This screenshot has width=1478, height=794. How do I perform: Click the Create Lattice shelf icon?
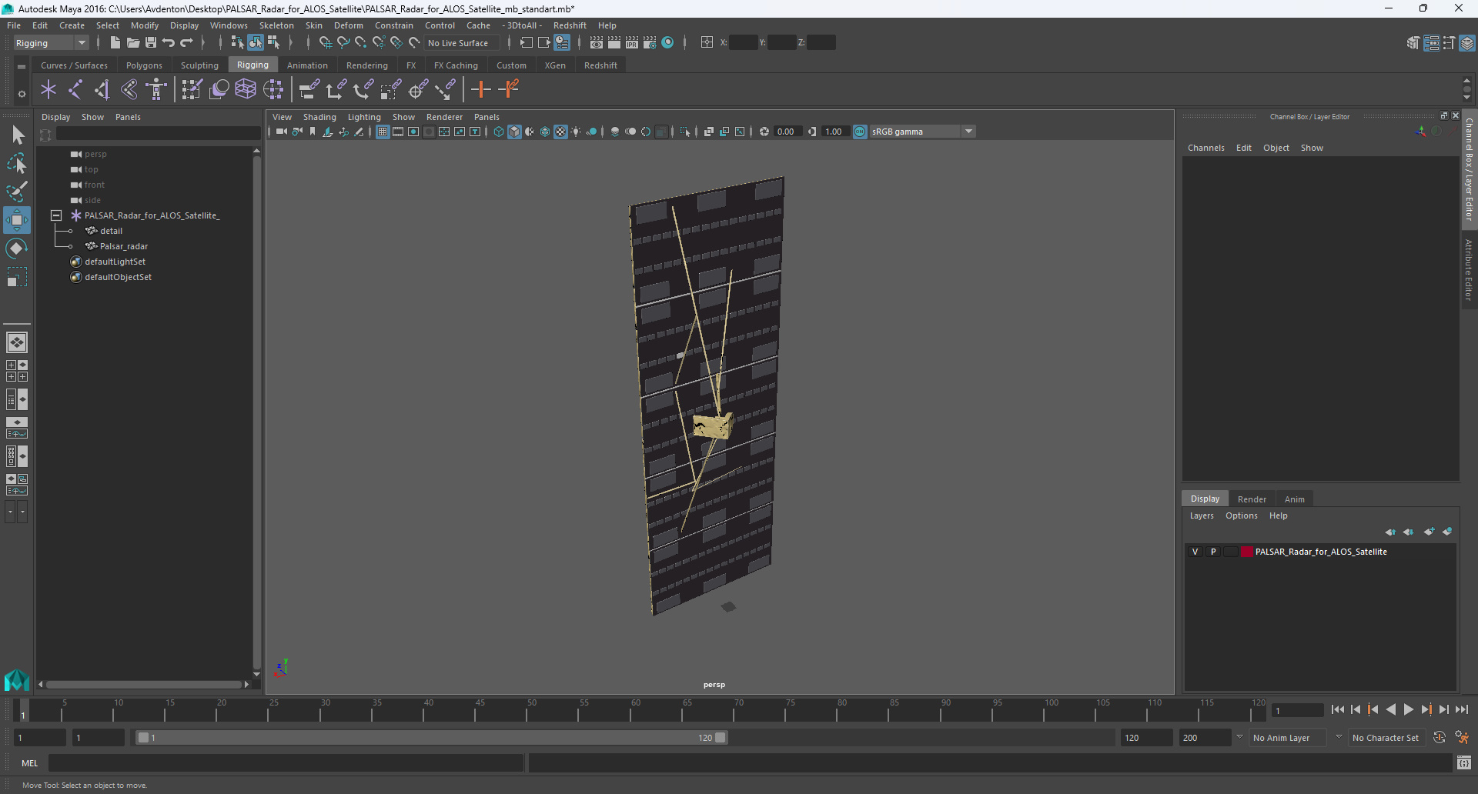coord(246,90)
